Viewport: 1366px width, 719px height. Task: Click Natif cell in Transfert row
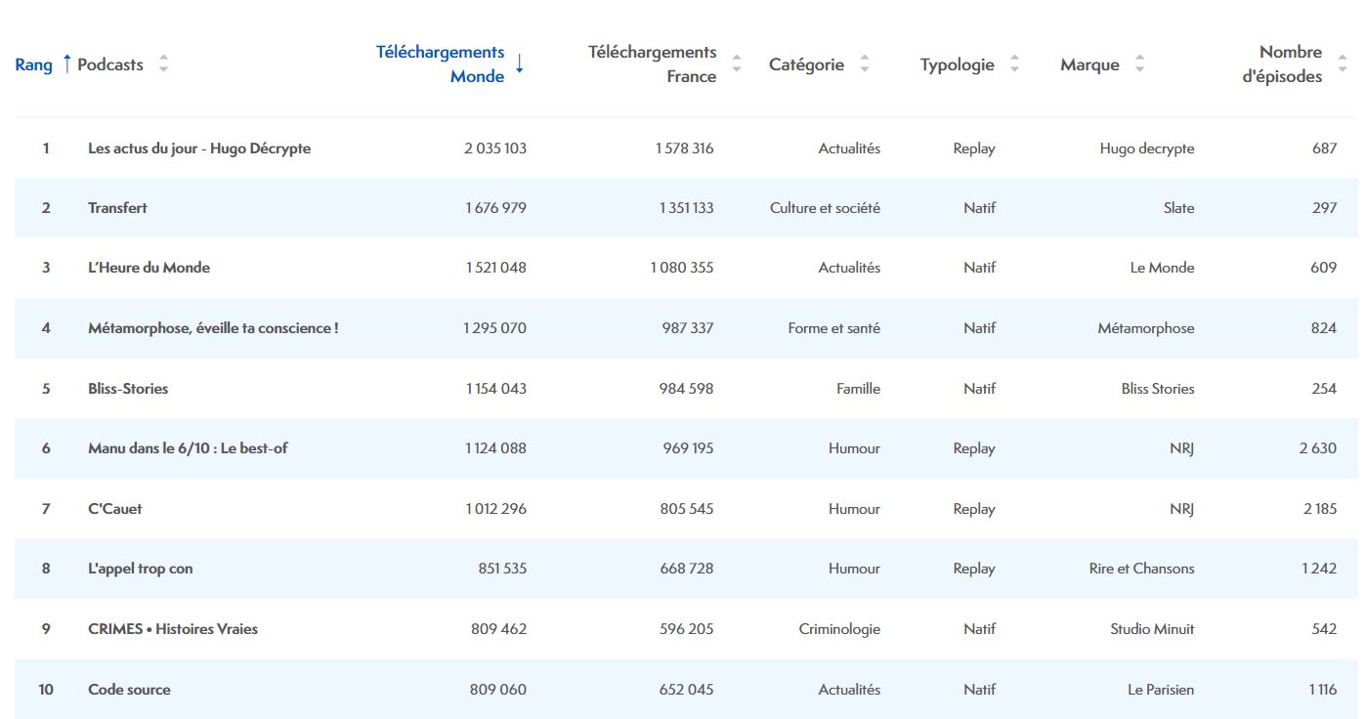979,208
